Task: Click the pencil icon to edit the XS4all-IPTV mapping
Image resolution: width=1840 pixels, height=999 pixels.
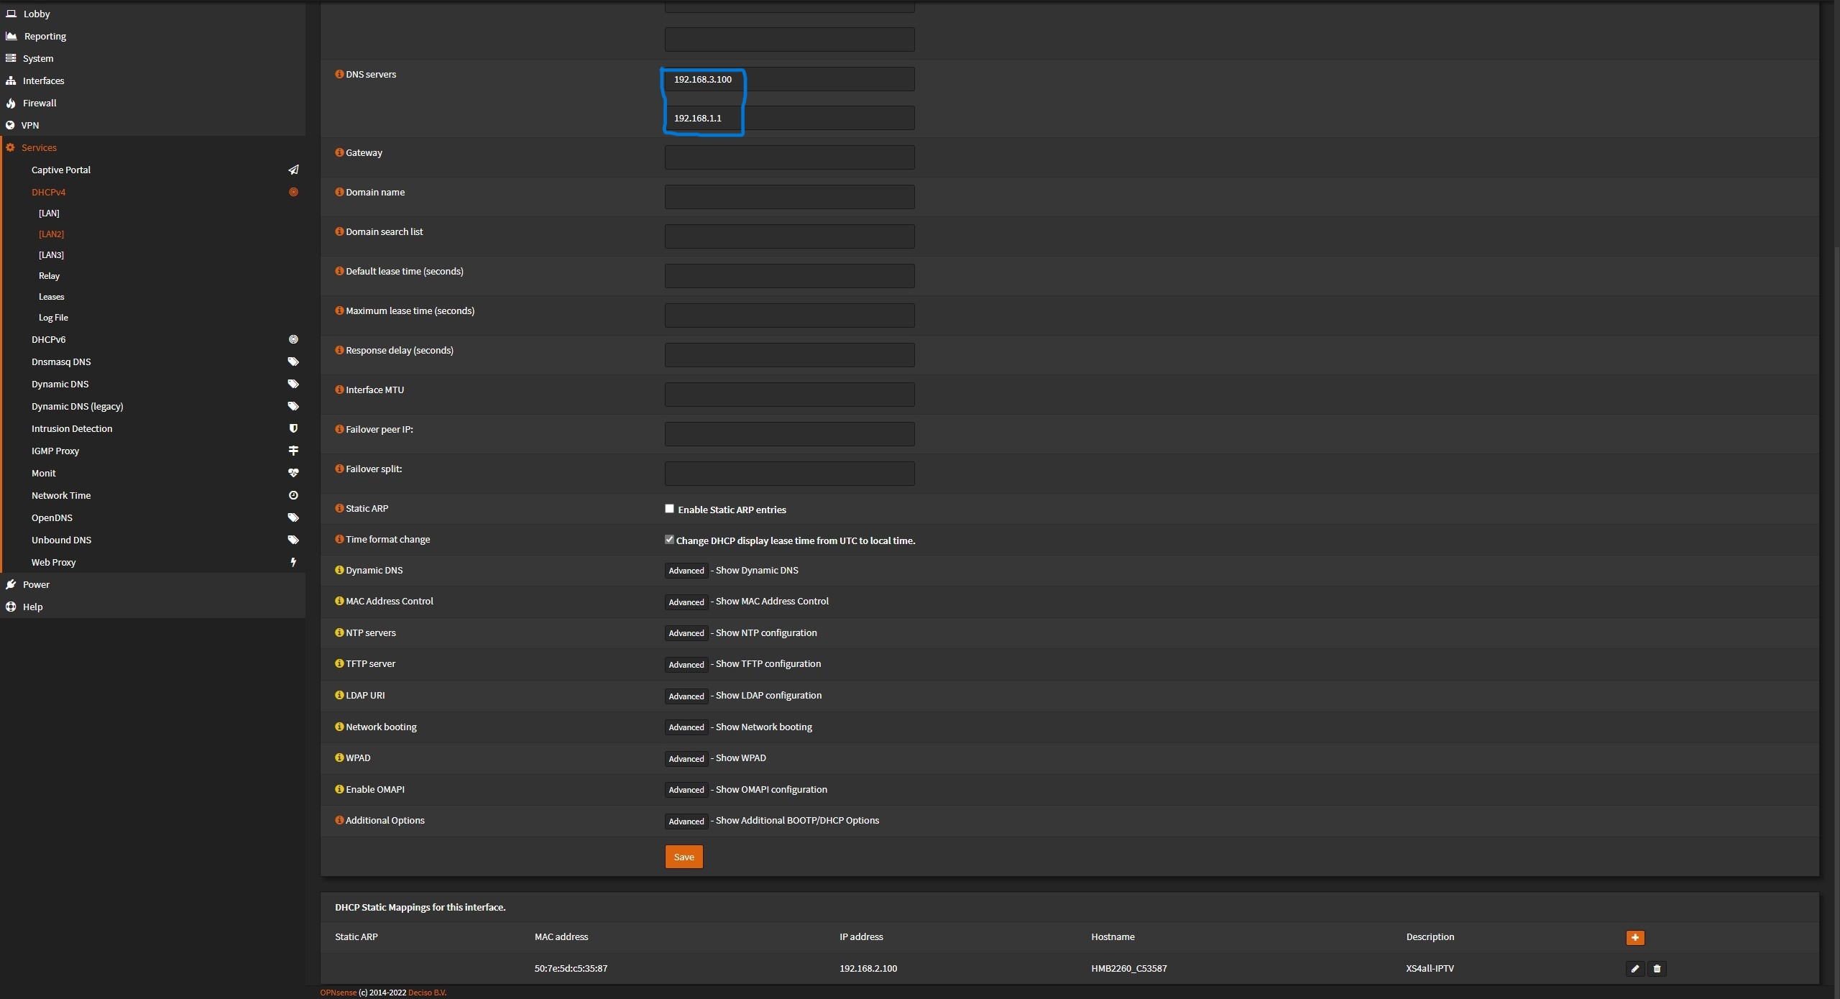Action: (x=1634, y=969)
